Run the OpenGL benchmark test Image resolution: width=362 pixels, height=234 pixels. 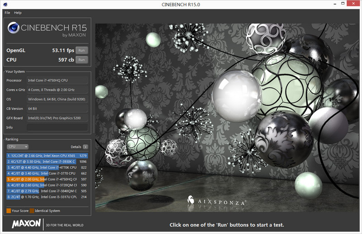pos(81,50)
